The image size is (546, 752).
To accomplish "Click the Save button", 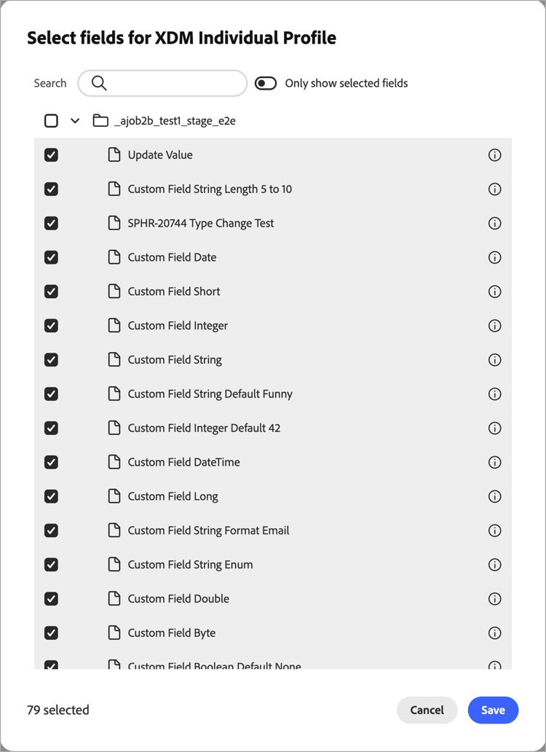I will [x=493, y=710].
